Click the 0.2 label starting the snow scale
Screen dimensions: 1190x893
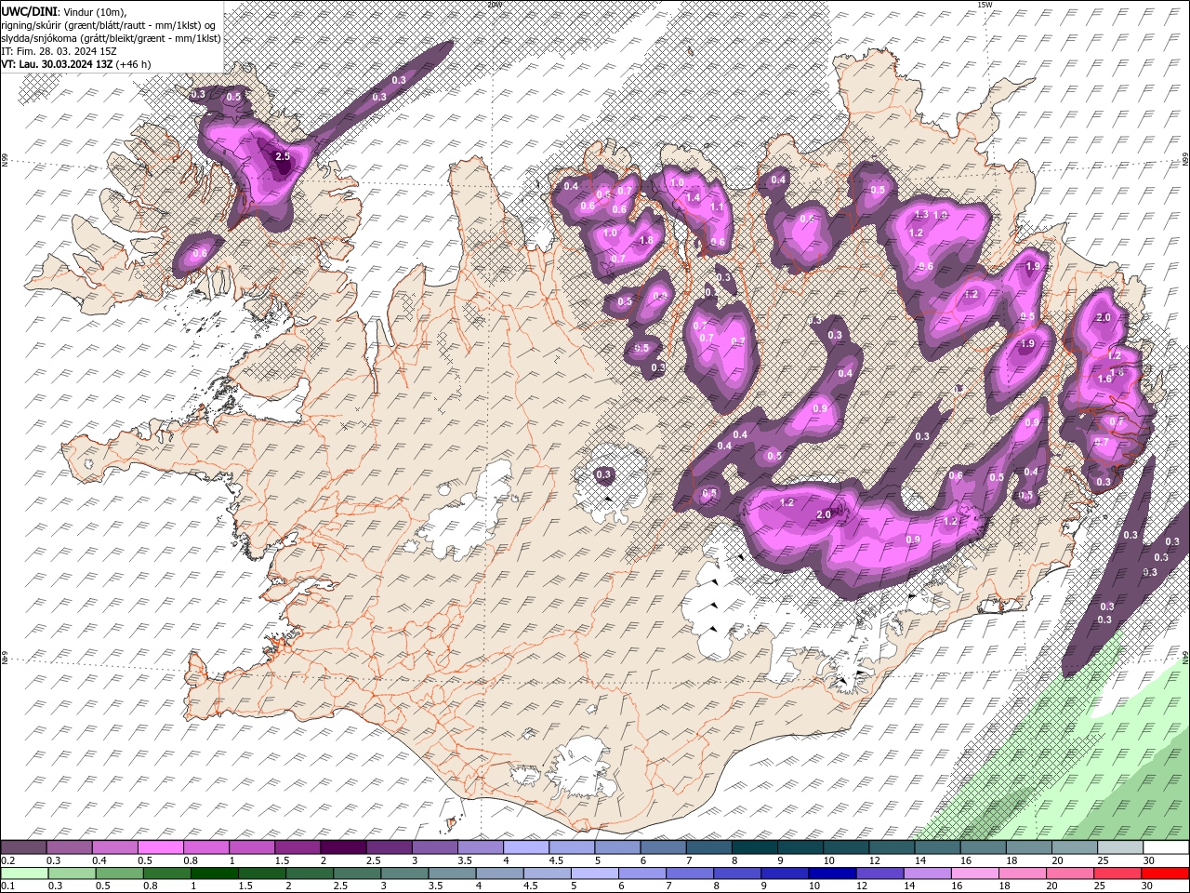7,860
